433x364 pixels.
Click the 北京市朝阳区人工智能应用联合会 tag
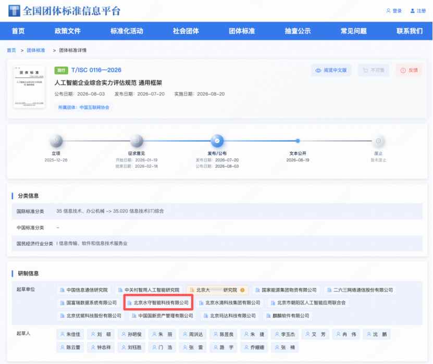(x=308, y=303)
